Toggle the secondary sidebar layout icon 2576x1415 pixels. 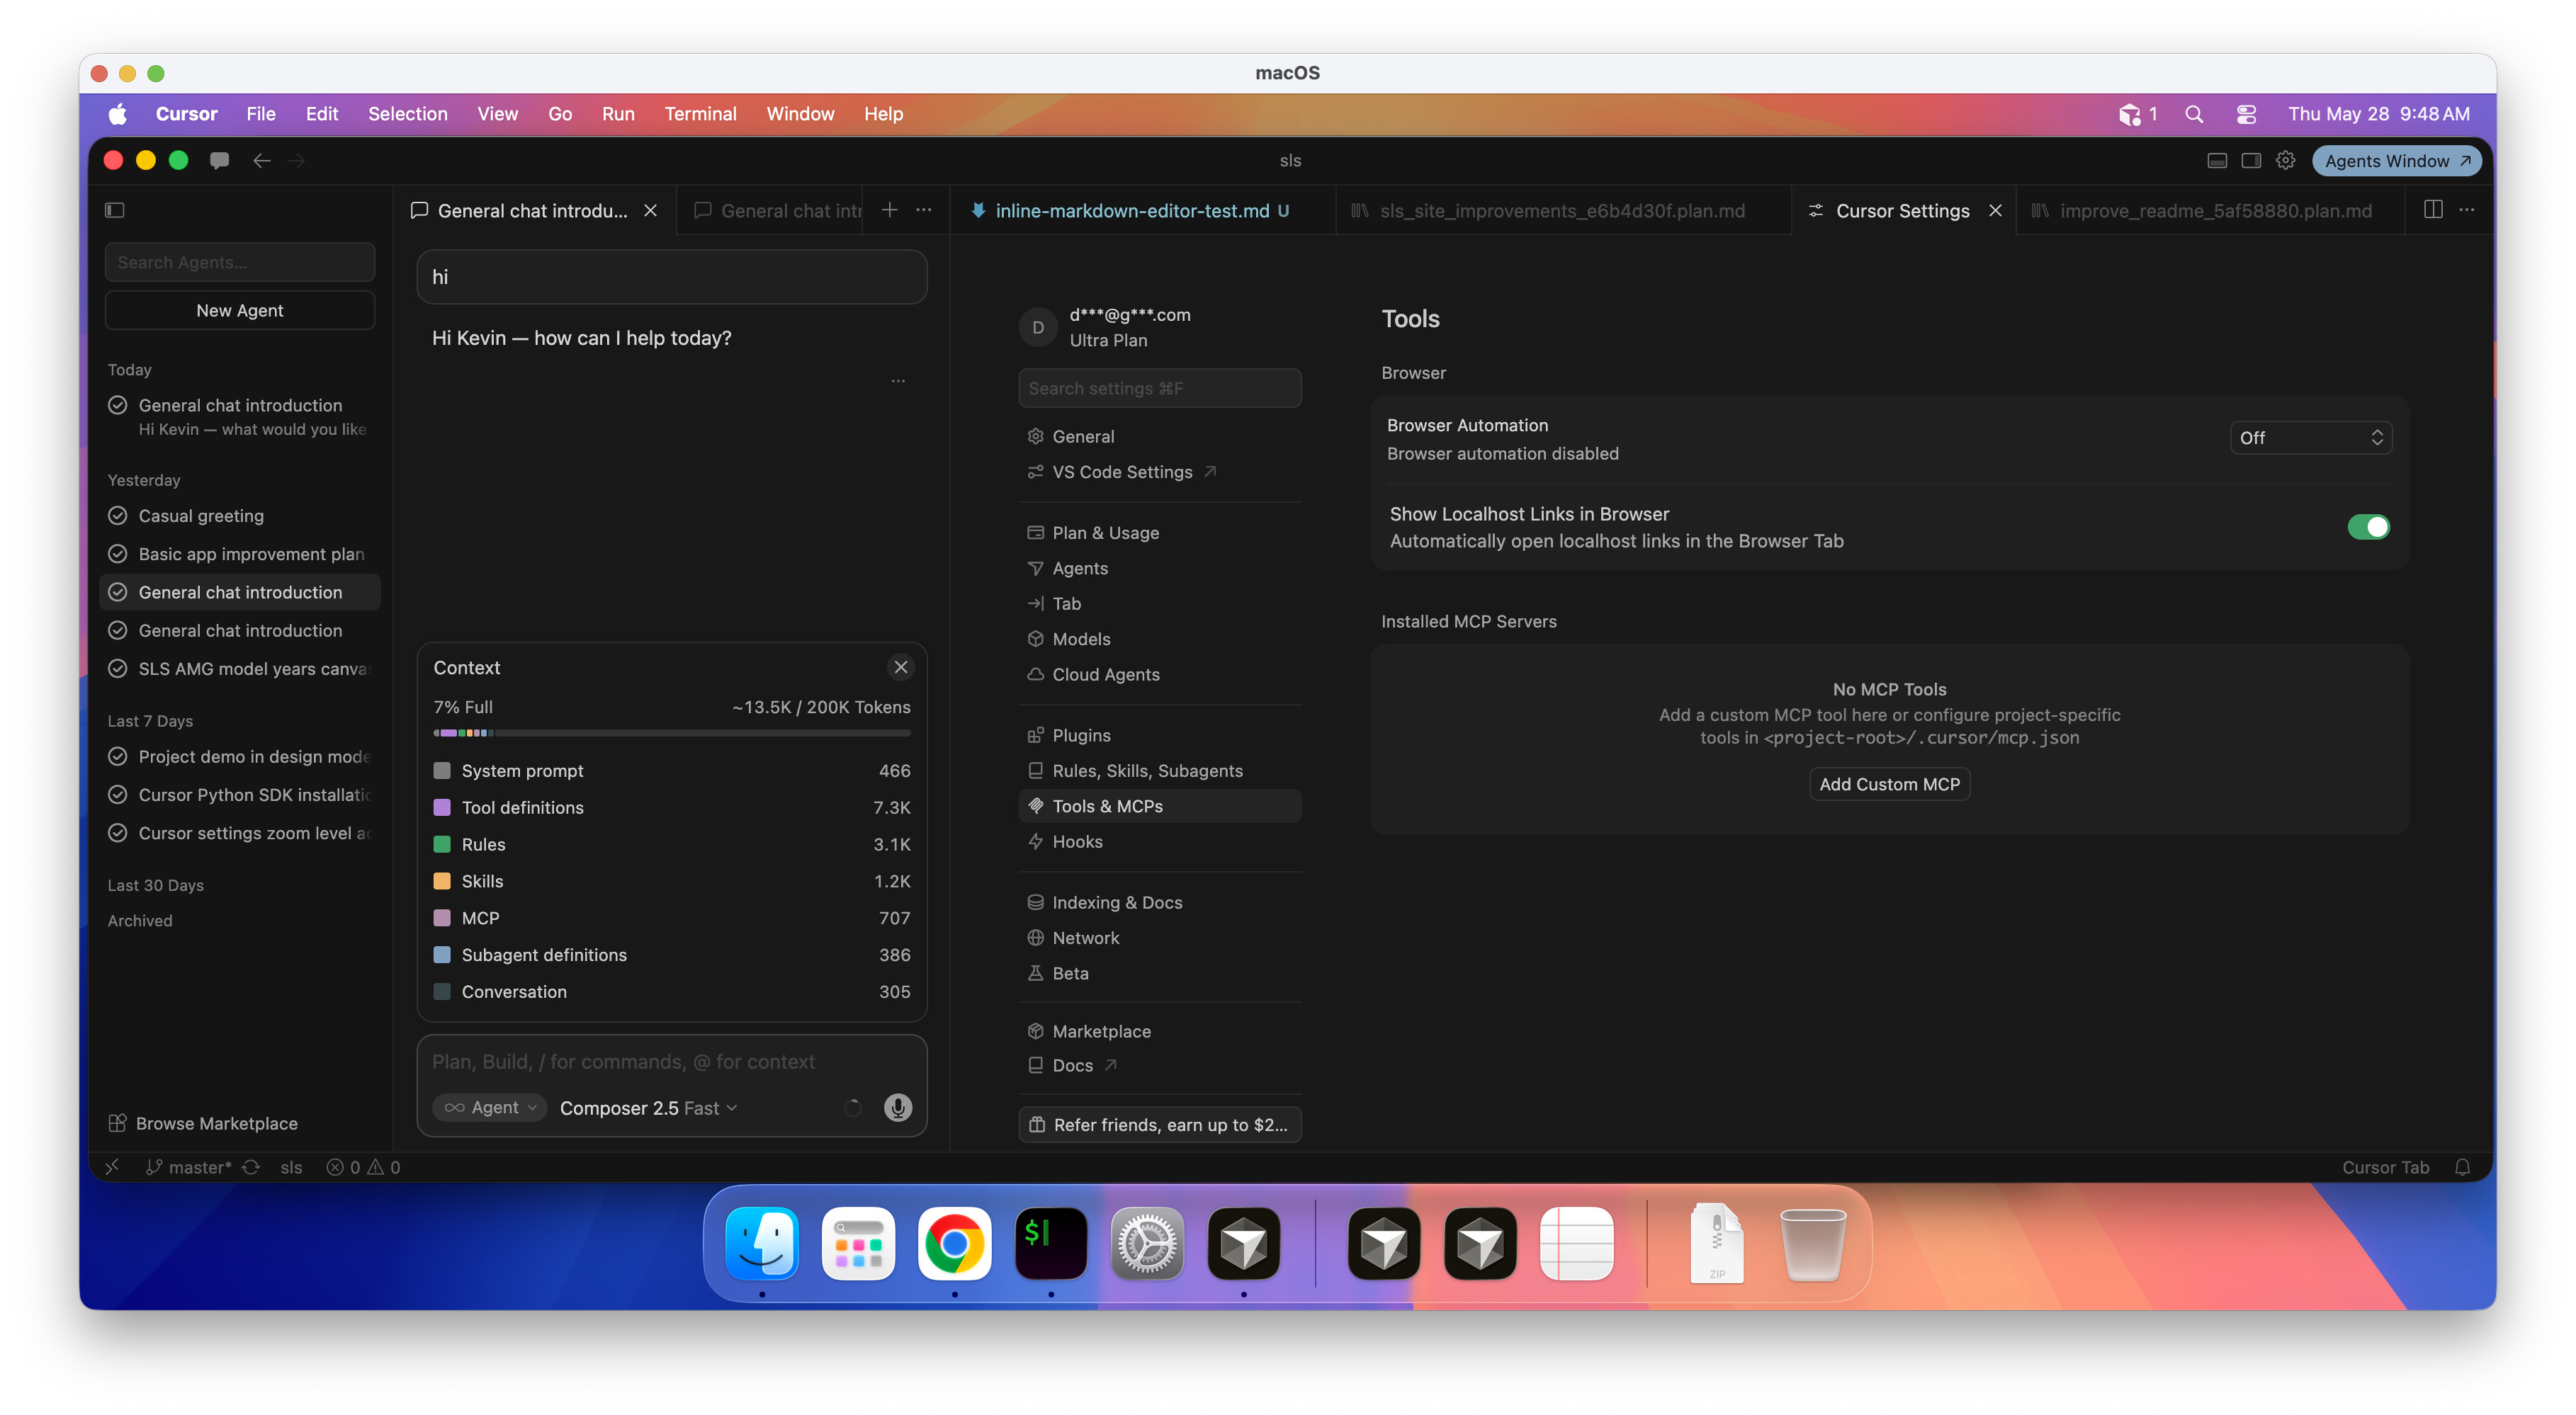pos(2251,161)
